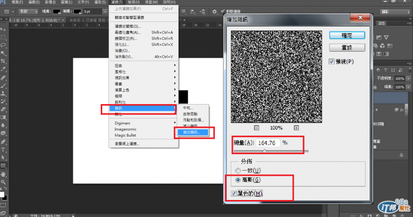Click the 總量 amount slider handle
This screenshot has height=217, width=413.
pyautogui.click(x=264, y=151)
